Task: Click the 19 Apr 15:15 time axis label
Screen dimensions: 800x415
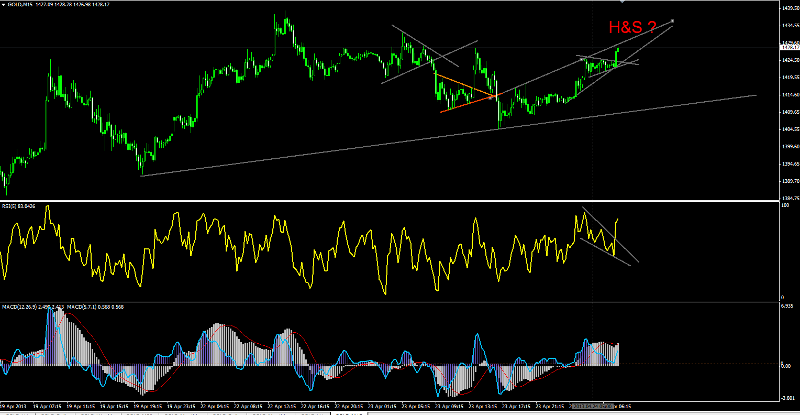Action: [114, 407]
